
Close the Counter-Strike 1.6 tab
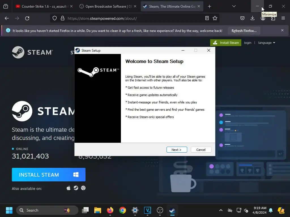click(x=71, y=6)
